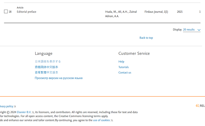Click the RELX logo
The image size is (205, 126).
201,106
